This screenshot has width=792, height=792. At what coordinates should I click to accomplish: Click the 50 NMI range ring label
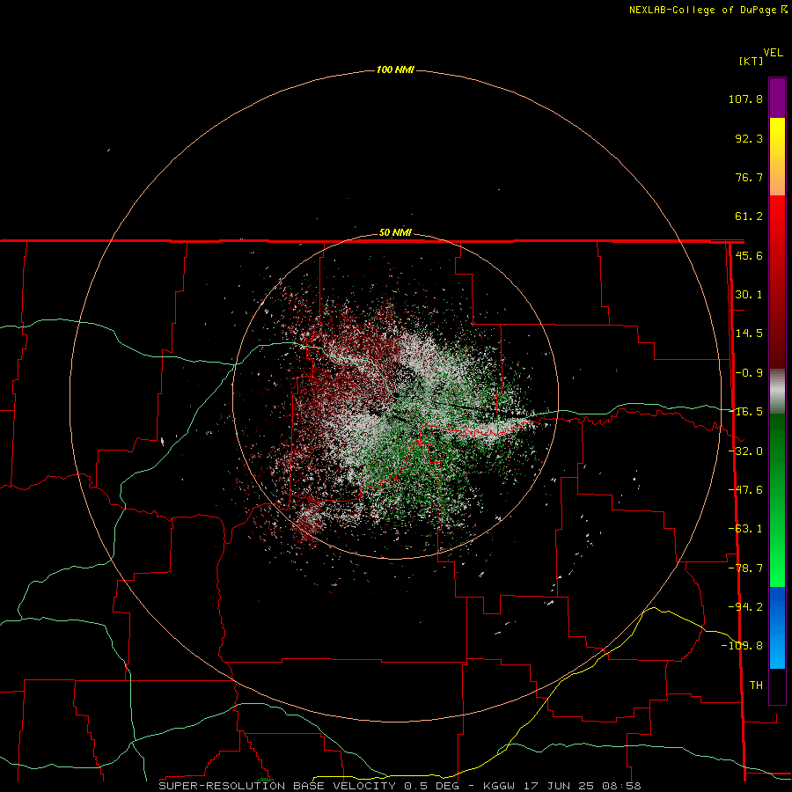click(x=395, y=232)
